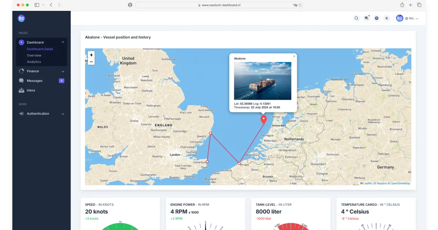Viewport: 438px width, 230px height.
Task: Open the Inbox tray icon
Action: (x=21, y=90)
